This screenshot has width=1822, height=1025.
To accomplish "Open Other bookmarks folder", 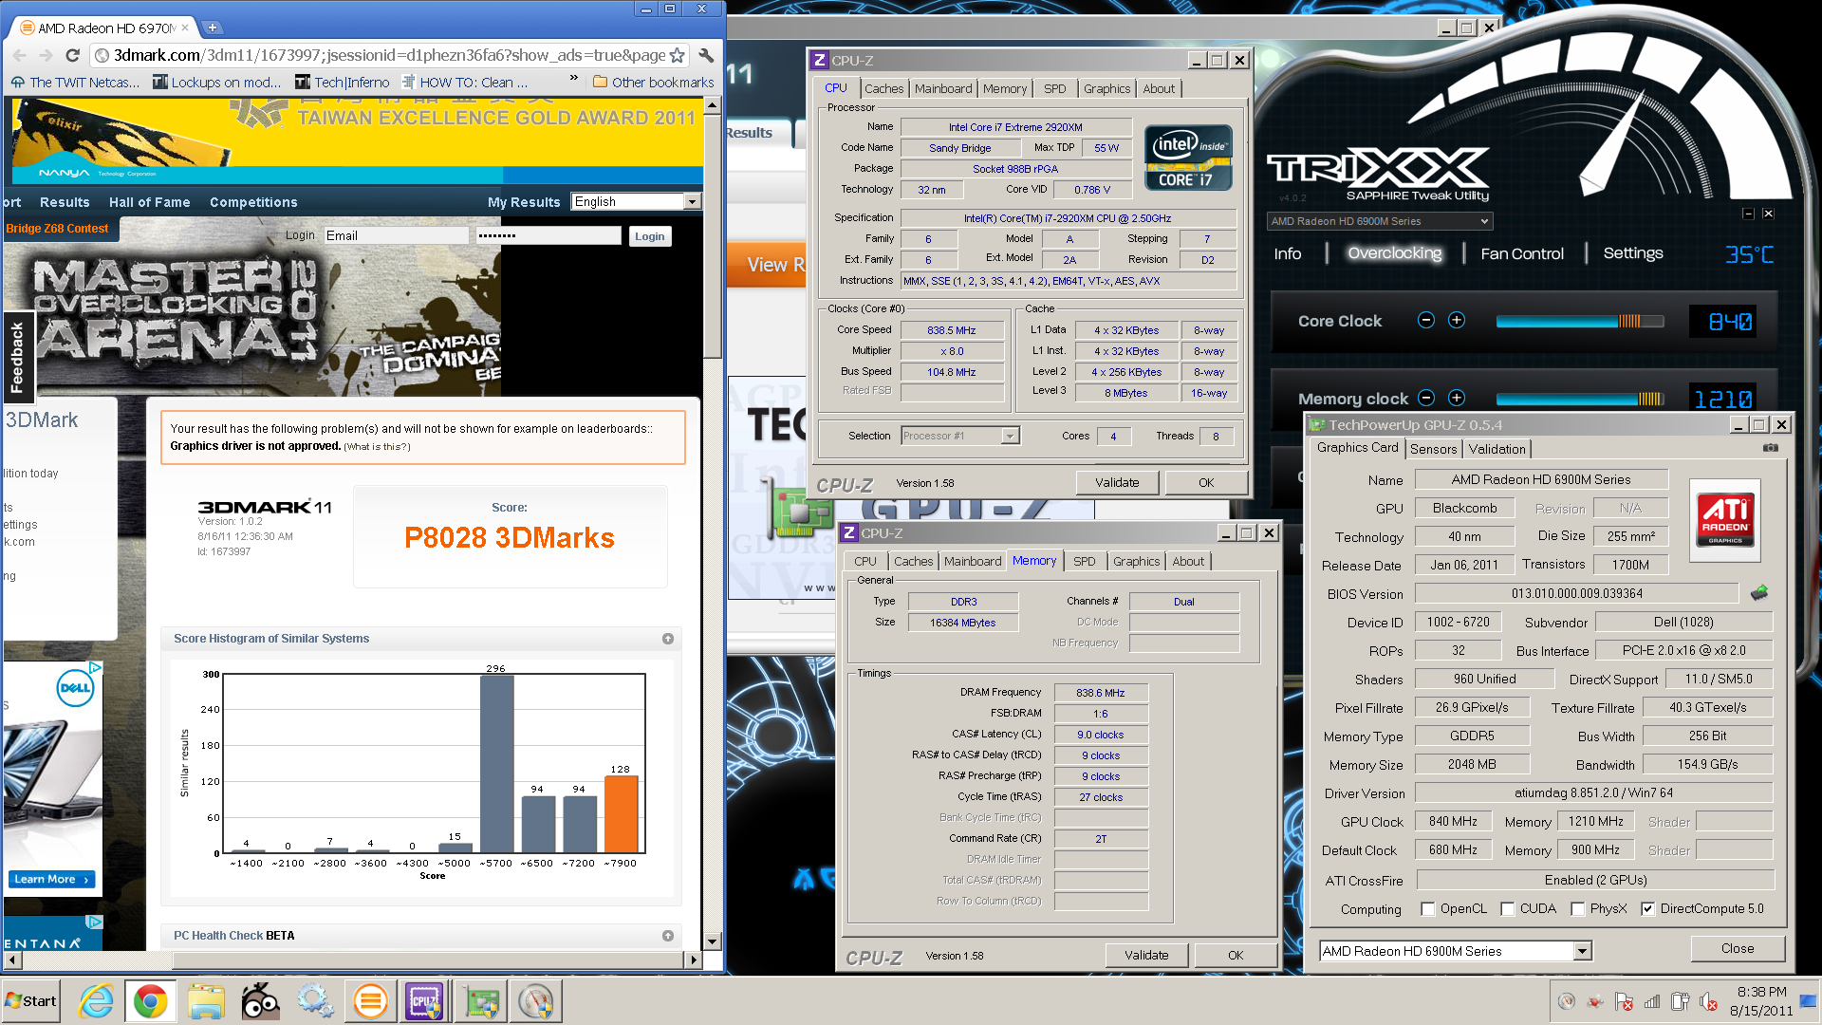I will (x=653, y=83).
